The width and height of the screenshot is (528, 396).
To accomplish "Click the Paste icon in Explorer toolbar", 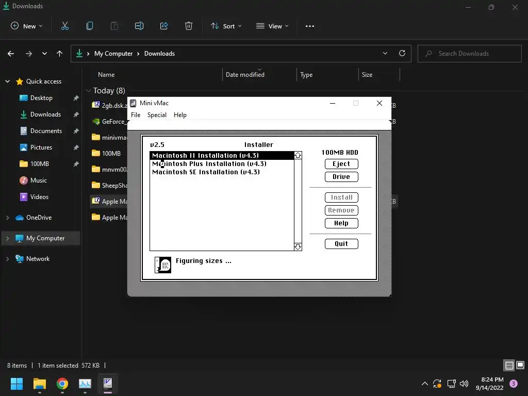I will point(114,26).
